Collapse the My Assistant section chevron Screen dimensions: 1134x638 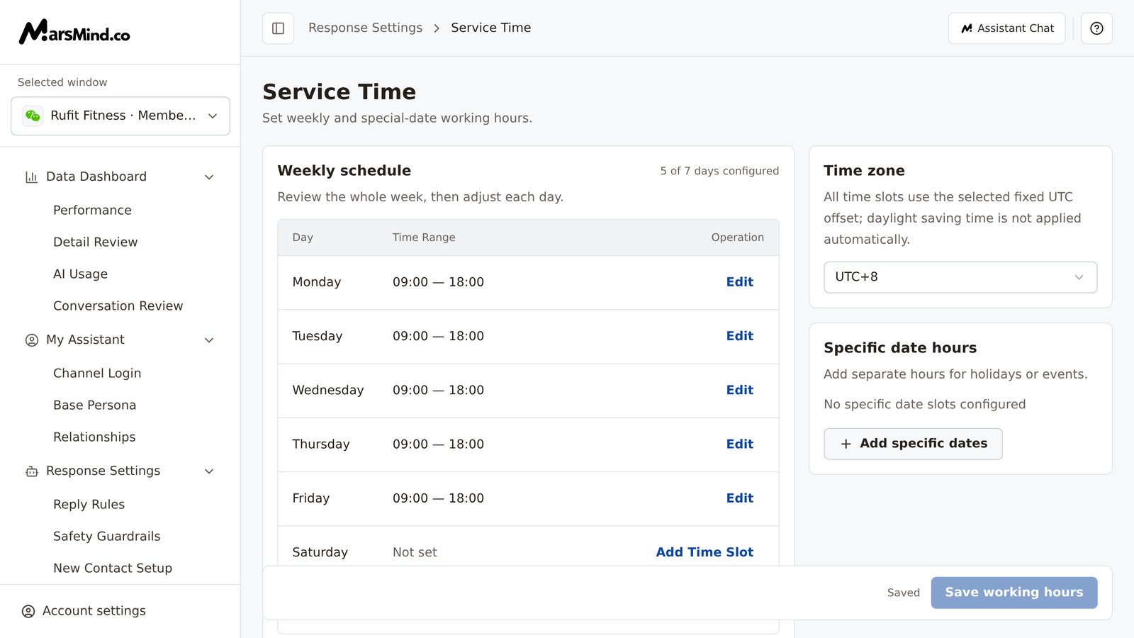(x=209, y=340)
